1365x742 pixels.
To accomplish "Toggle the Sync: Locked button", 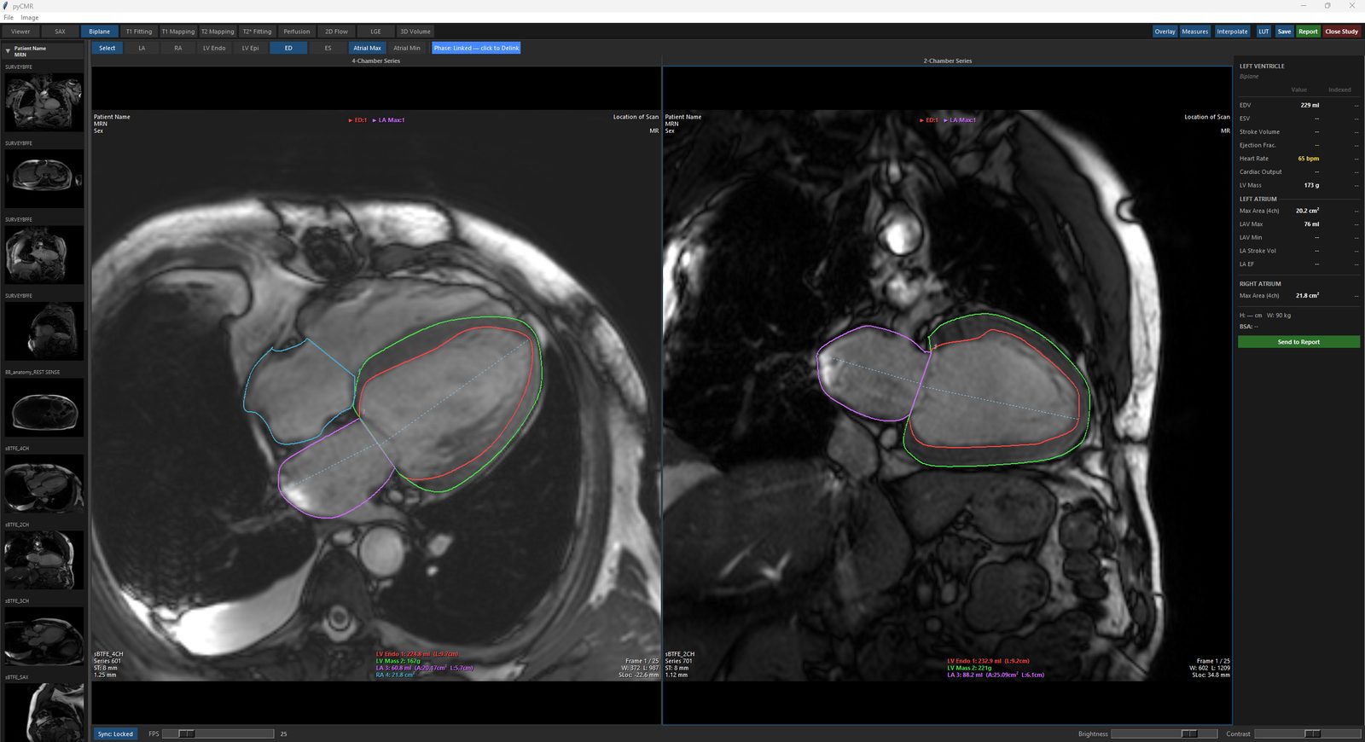I will tap(115, 733).
